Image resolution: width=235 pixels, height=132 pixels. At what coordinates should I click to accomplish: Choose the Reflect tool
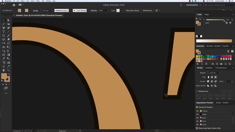click(4, 43)
